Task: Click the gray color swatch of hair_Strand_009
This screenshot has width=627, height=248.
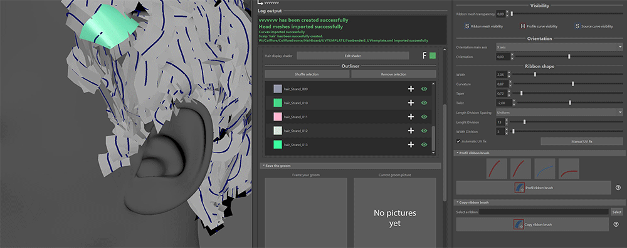Action: pyautogui.click(x=278, y=89)
